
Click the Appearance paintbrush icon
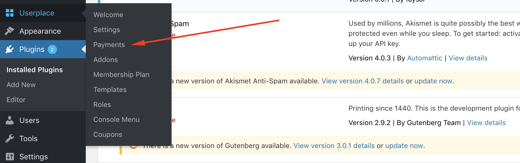(x=10, y=31)
